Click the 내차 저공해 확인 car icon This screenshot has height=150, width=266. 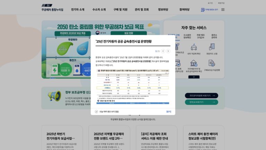pyautogui.click(x=194, y=47)
